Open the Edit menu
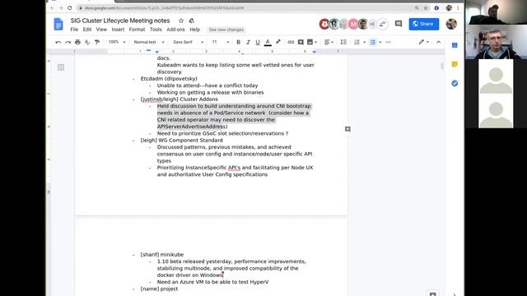527x296 pixels. [x=87, y=30]
